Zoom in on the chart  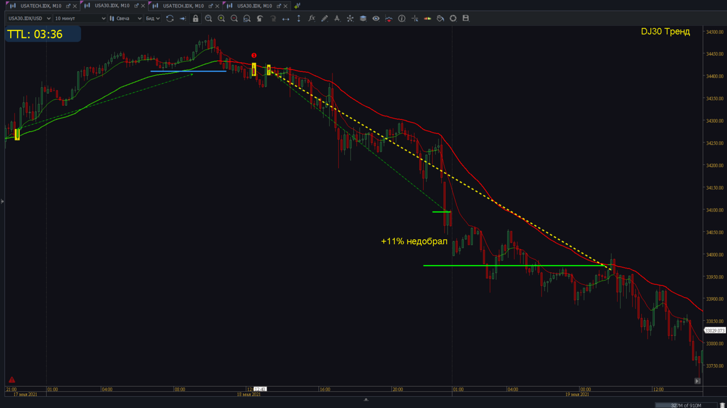[221, 19]
